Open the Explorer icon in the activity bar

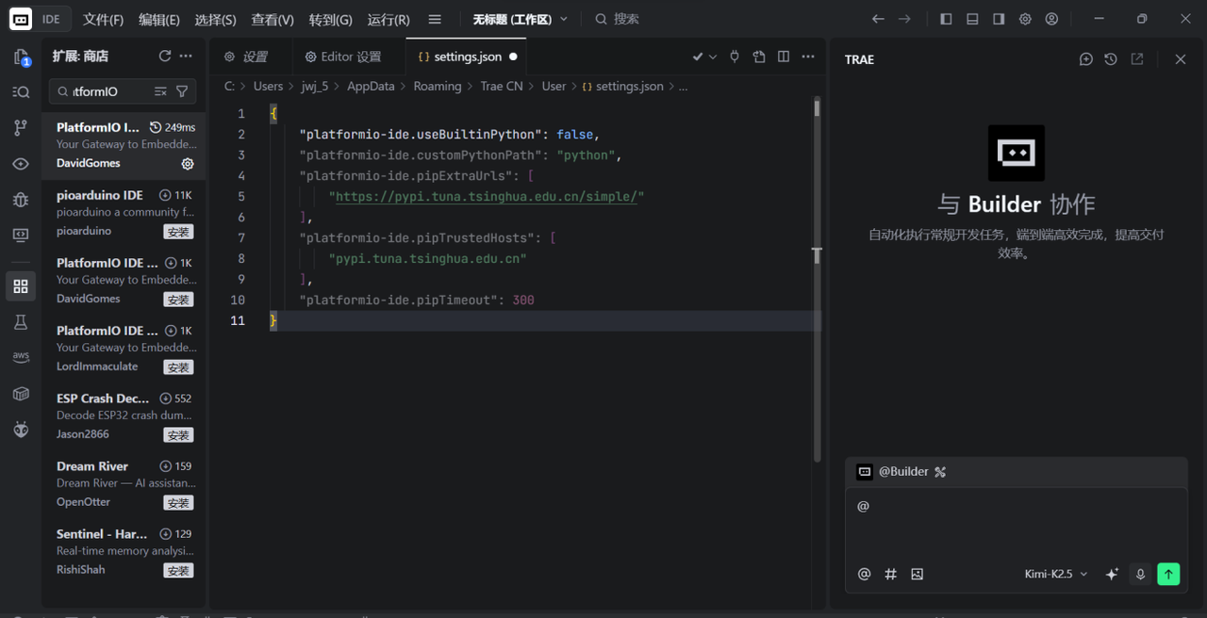click(x=21, y=57)
